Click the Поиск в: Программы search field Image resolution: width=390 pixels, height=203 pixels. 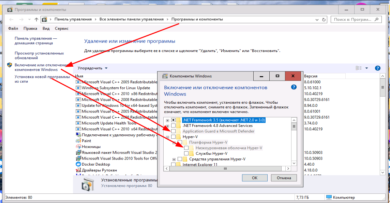coord(356,19)
